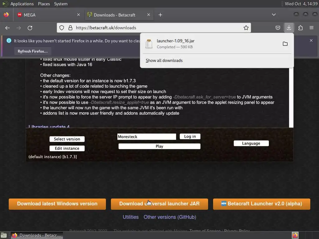This screenshot has height=239, width=319.
Task: Open the Extensions puzzle icon
Action: (300, 28)
